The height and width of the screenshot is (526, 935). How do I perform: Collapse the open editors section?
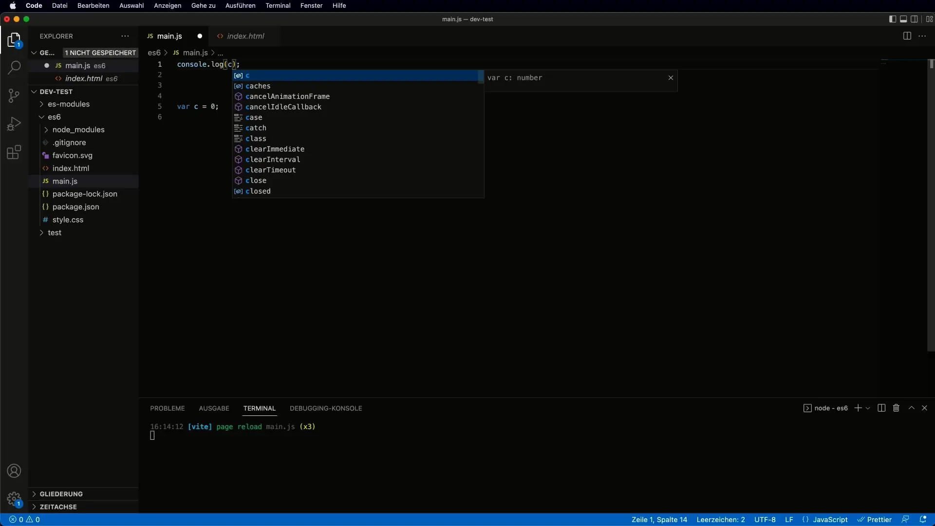[x=34, y=53]
